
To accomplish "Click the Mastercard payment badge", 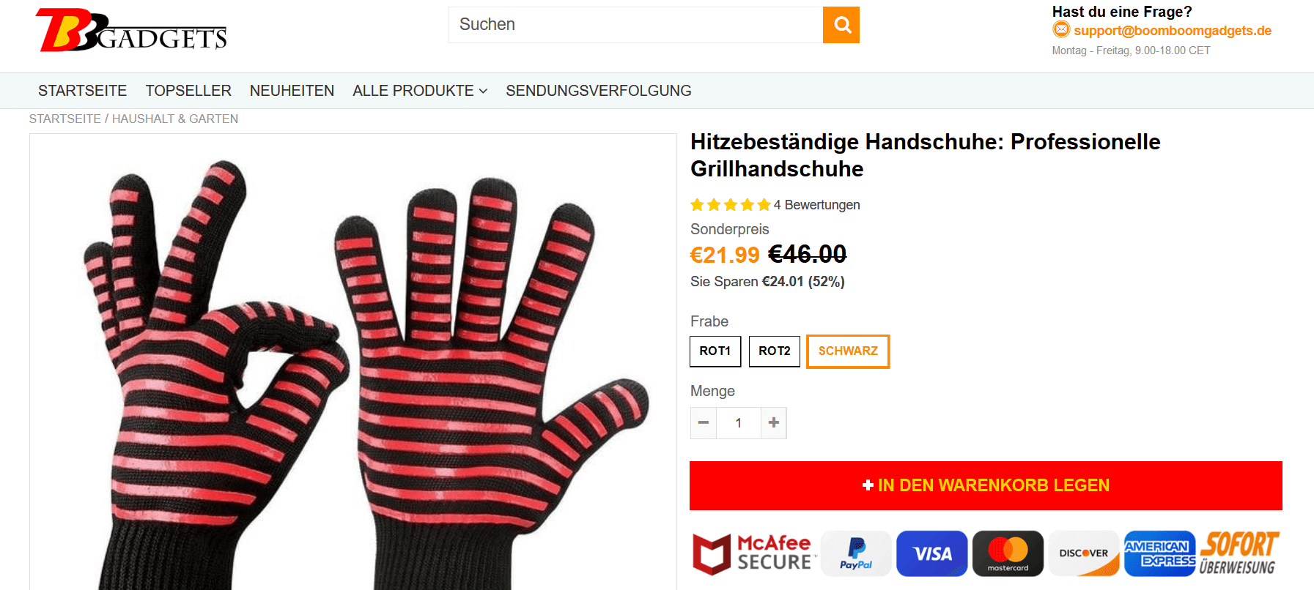I will [x=1008, y=553].
